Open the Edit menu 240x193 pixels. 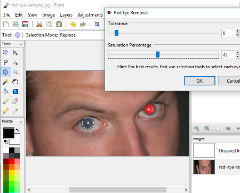click(19, 15)
